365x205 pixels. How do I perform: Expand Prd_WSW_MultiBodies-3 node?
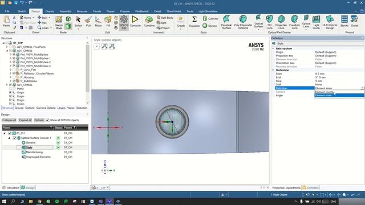pos(10,66)
